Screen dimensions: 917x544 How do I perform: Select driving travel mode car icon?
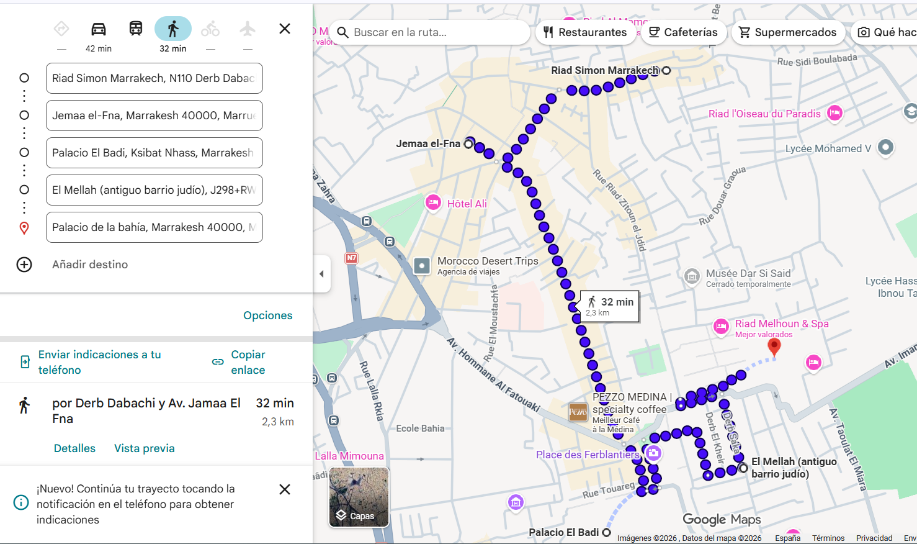pyautogui.click(x=99, y=29)
